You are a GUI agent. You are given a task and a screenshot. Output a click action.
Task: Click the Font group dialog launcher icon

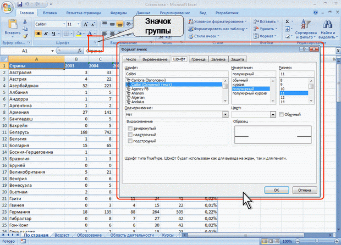[x=95, y=42]
